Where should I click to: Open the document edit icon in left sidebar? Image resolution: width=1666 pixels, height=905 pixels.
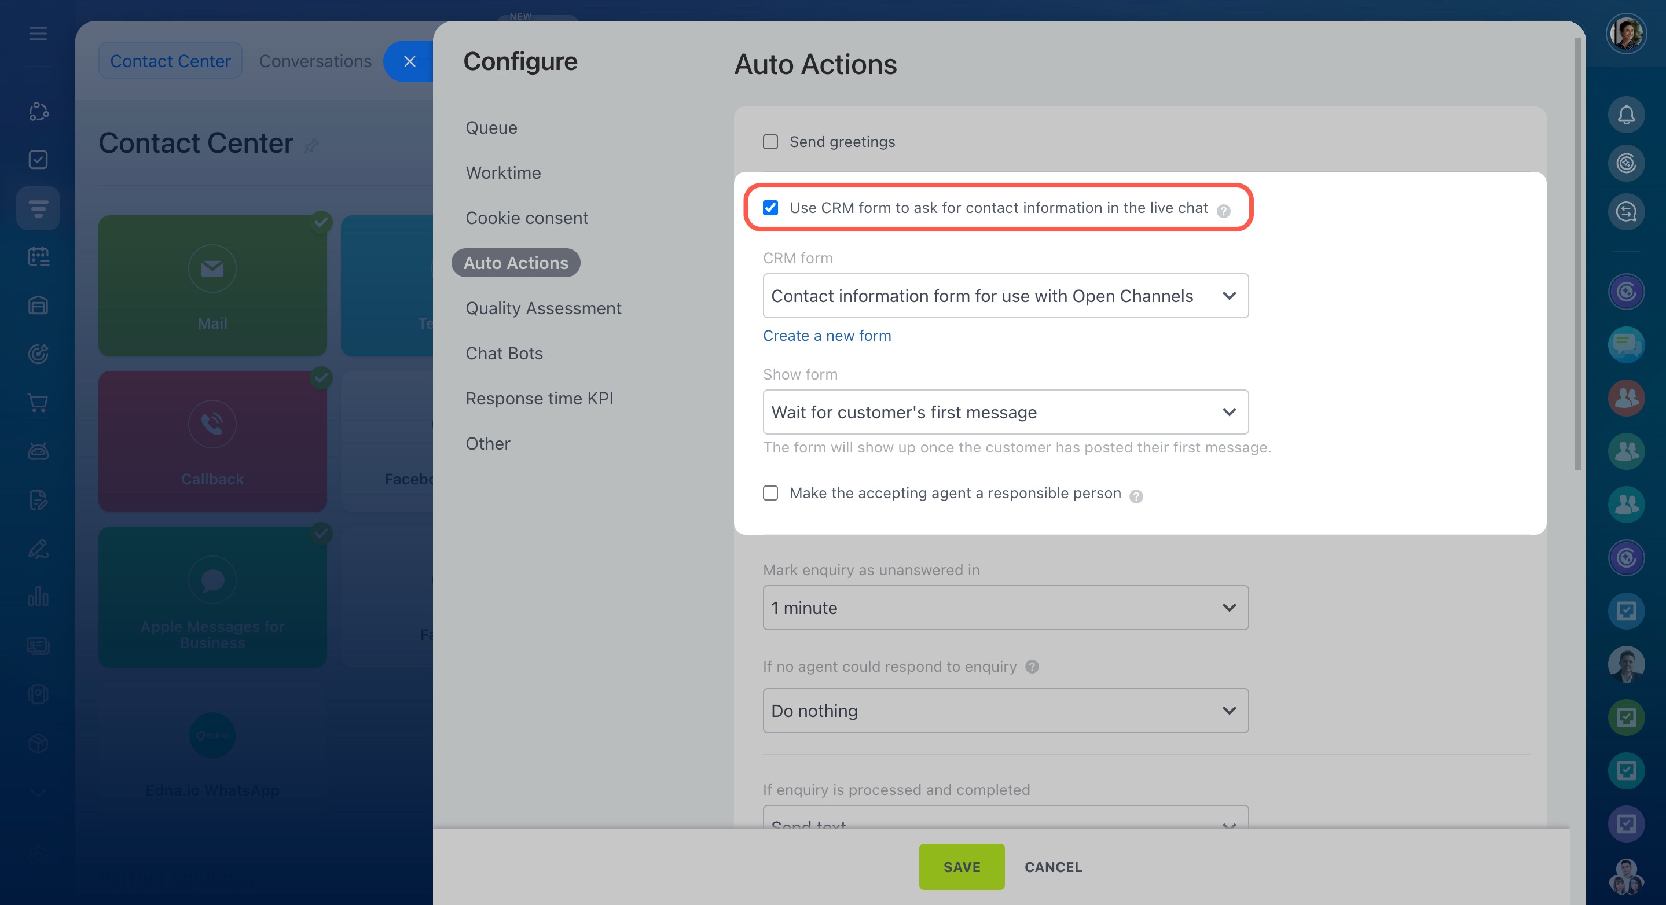[38, 500]
